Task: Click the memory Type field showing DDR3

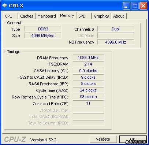Action: 43,29
